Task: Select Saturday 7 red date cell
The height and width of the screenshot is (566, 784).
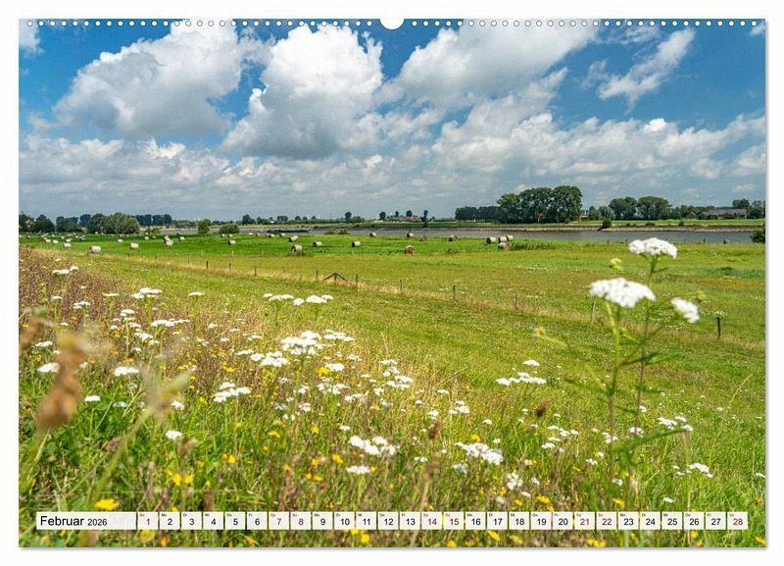Action: pos(279,521)
